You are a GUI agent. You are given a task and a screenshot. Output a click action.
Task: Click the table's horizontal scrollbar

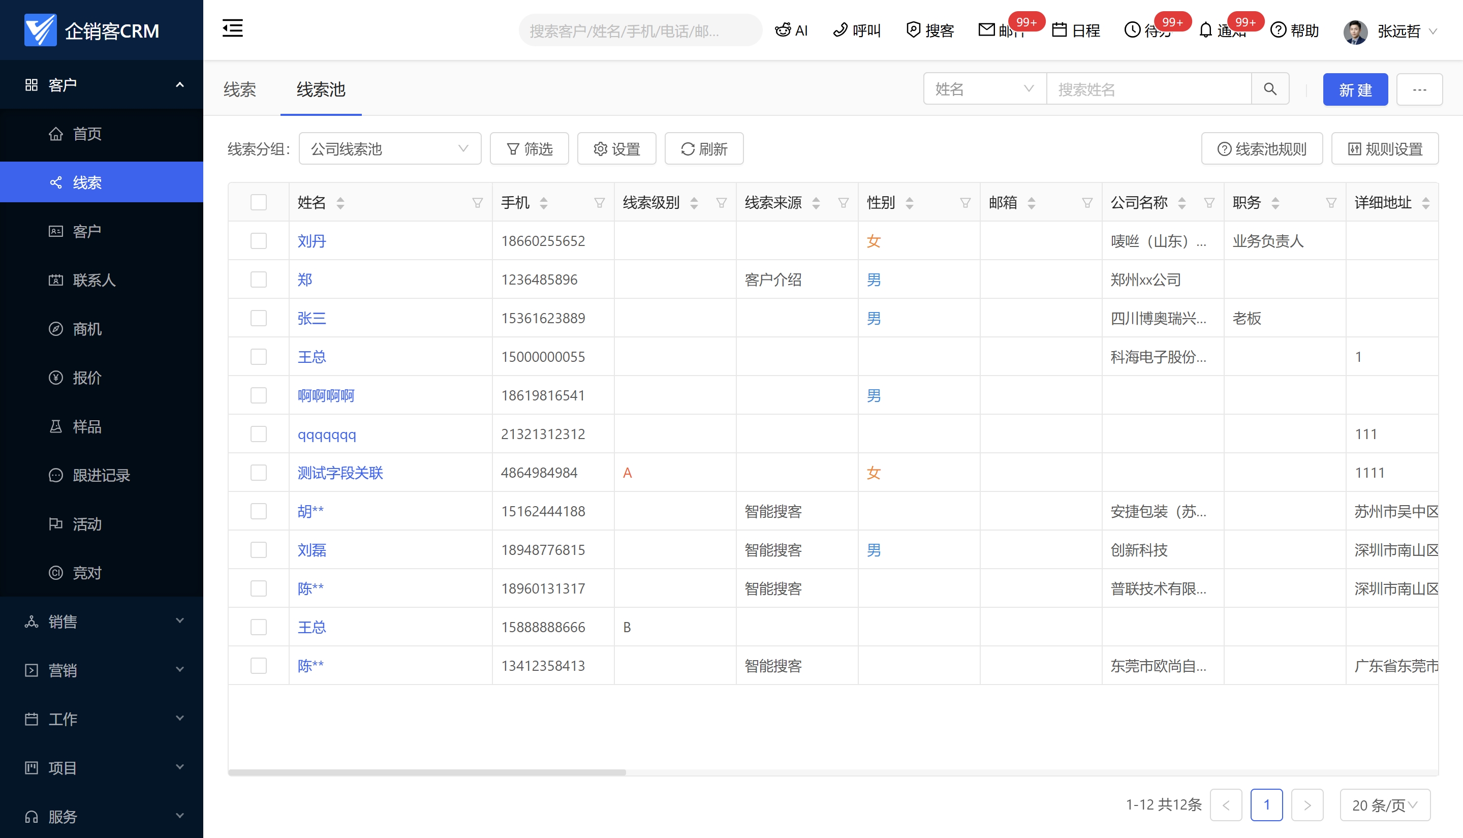point(427,772)
